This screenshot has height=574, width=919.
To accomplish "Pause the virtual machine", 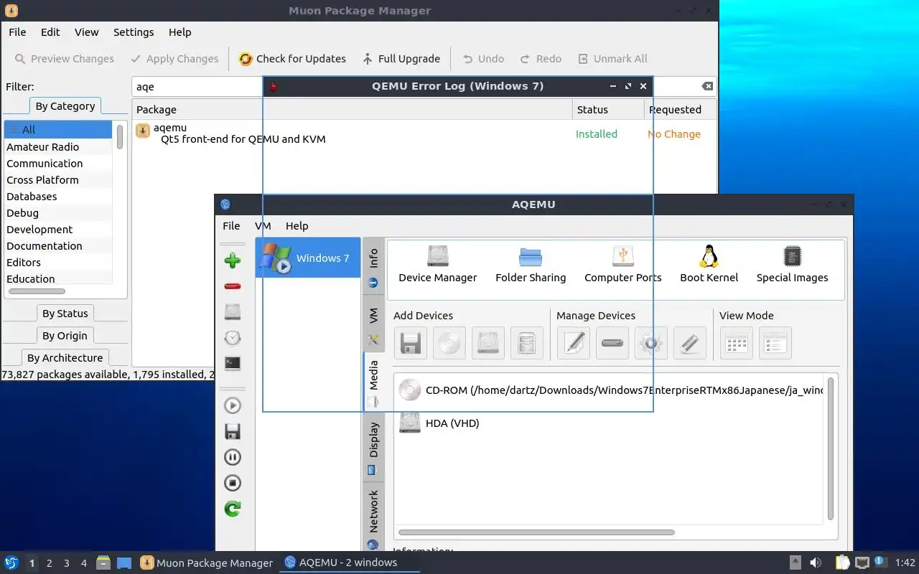I will point(232,457).
